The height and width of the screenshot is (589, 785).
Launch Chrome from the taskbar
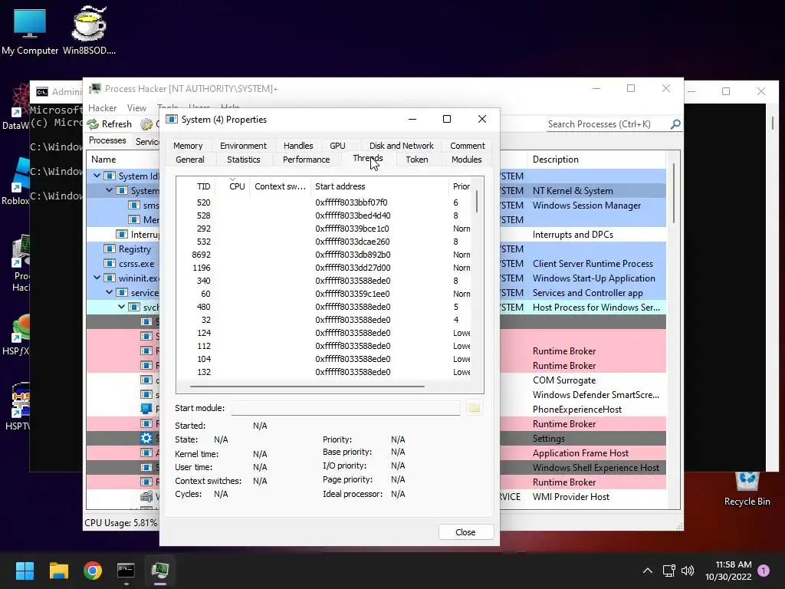93,571
